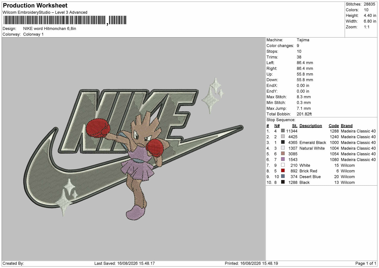Click the Natural White color swatch
379x268 pixels.
(x=283, y=148)
